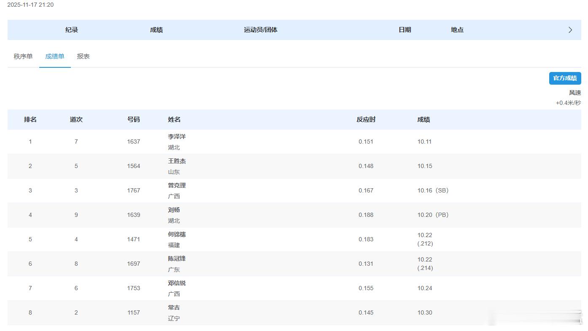Select athlete name 李泽洋
Viewport: 588px width, 331px height.
[x=177, y=136]
